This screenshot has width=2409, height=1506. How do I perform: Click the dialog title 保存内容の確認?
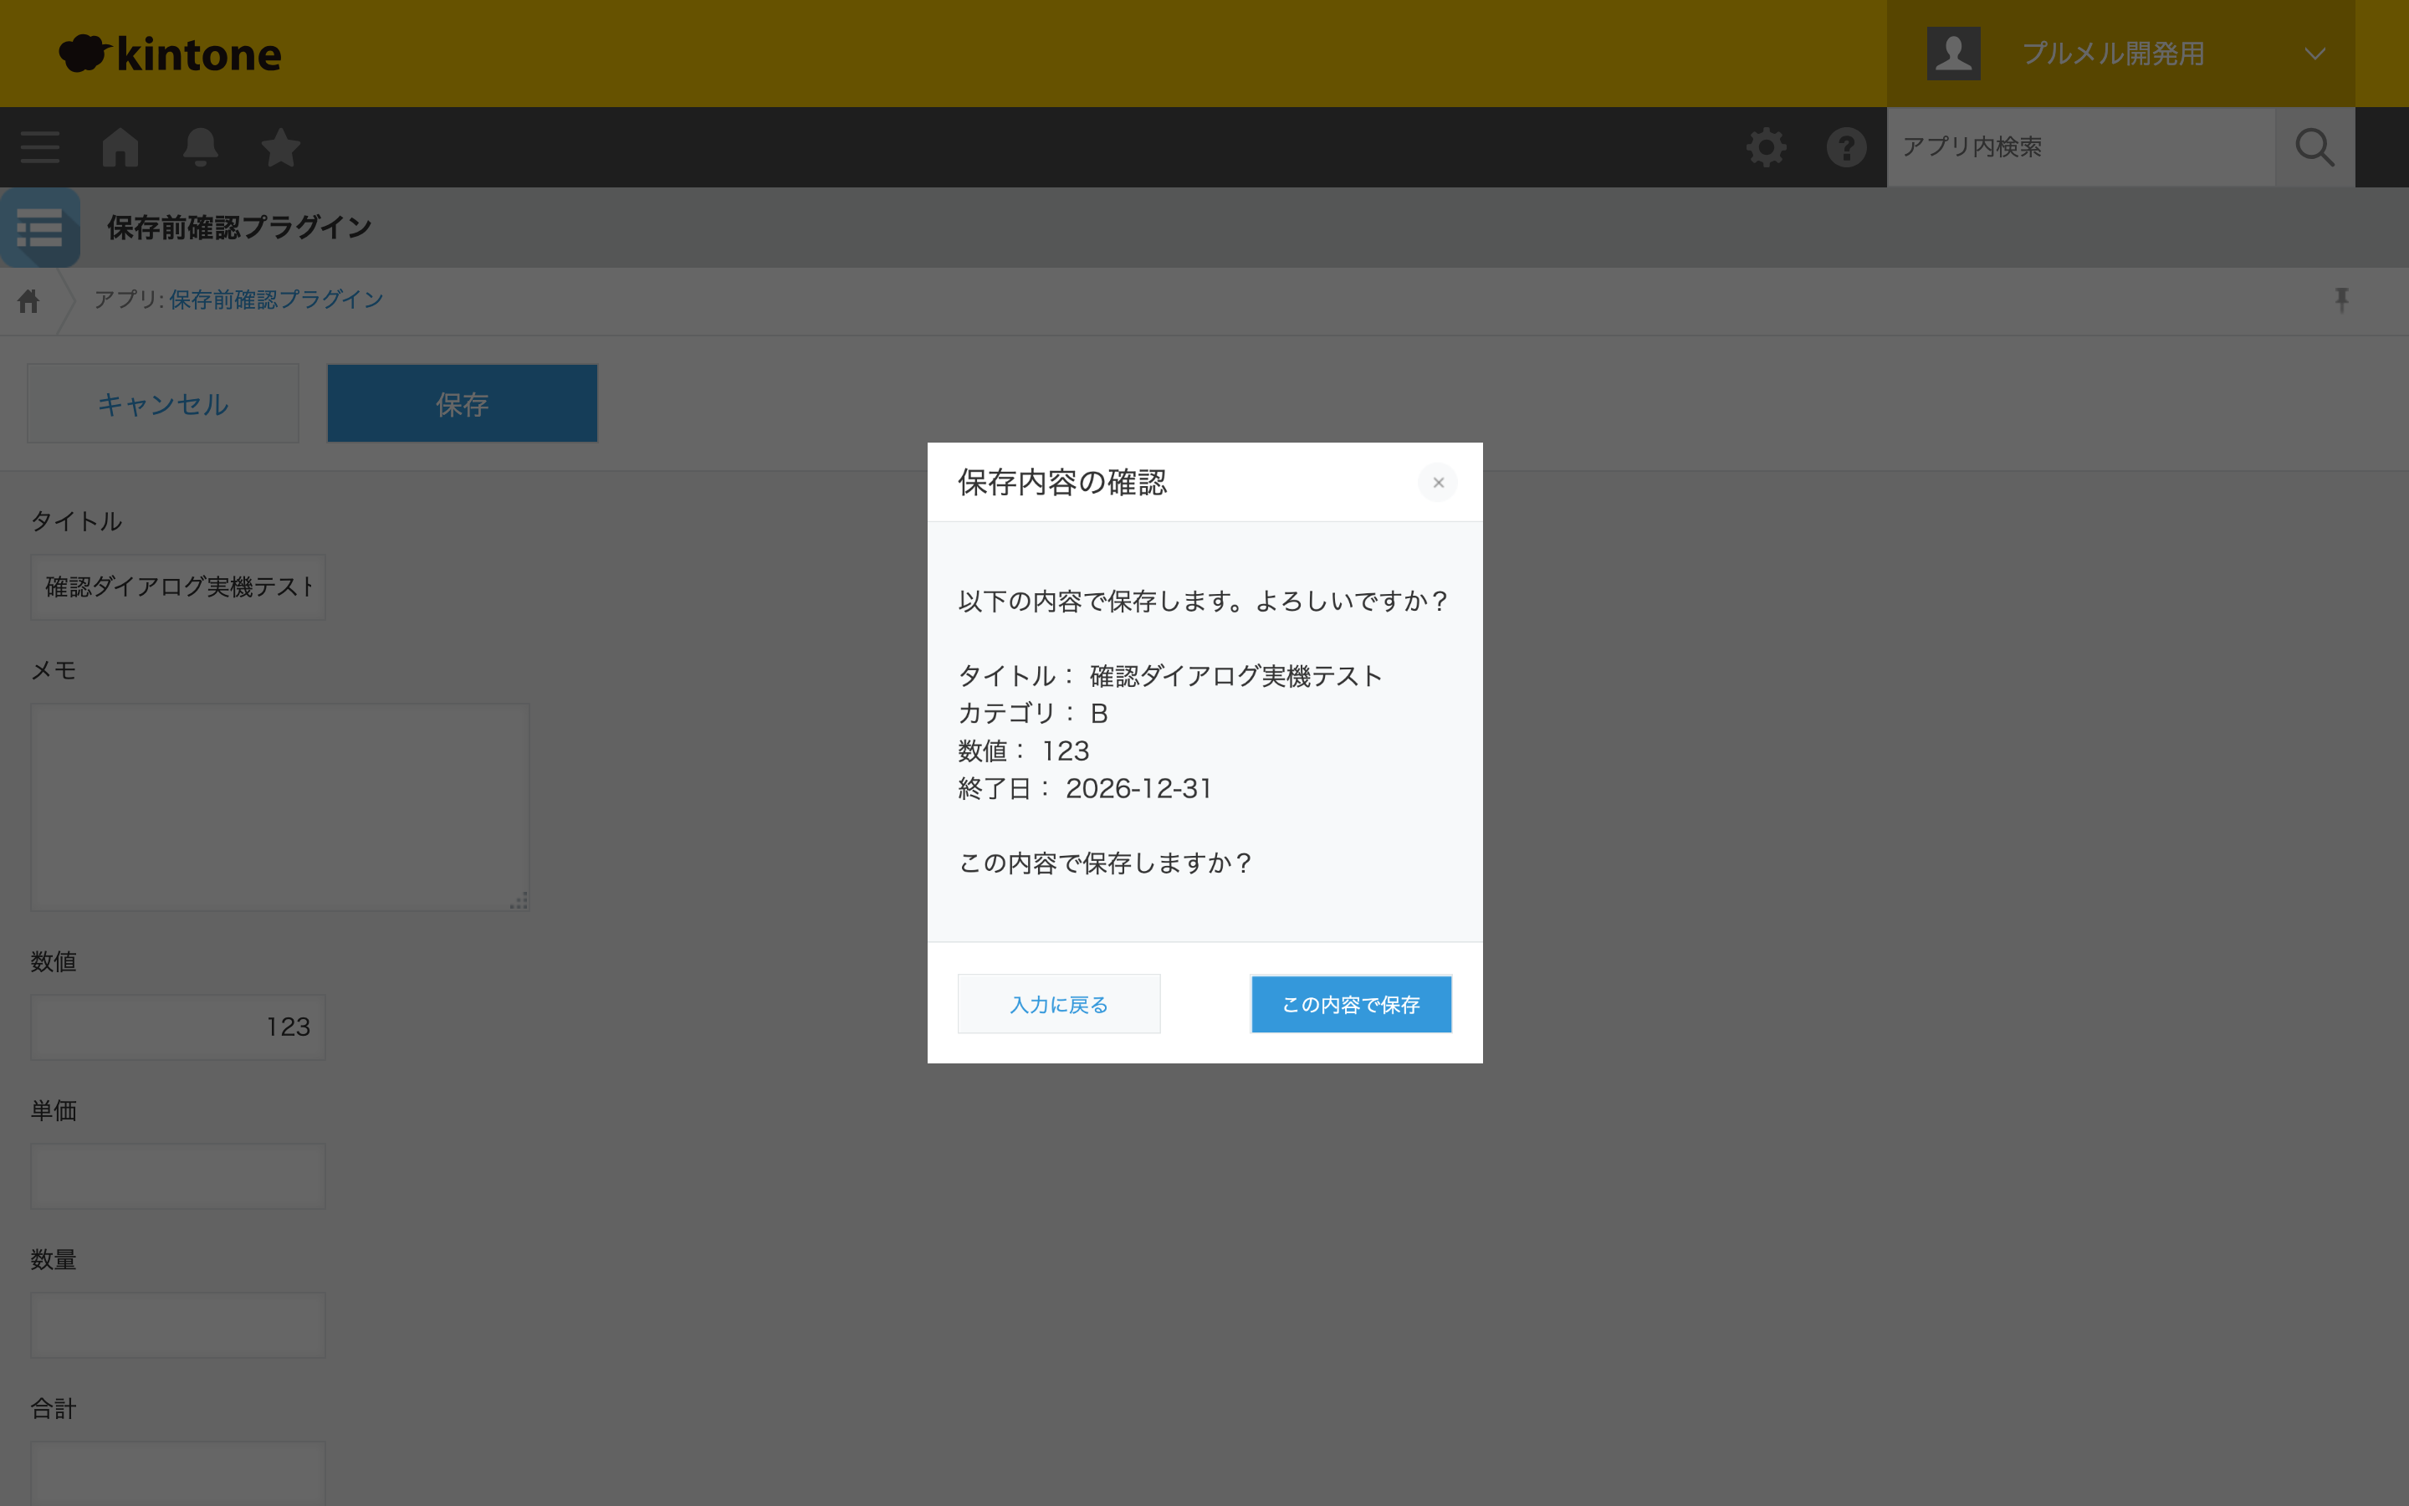coord(1062,483)
